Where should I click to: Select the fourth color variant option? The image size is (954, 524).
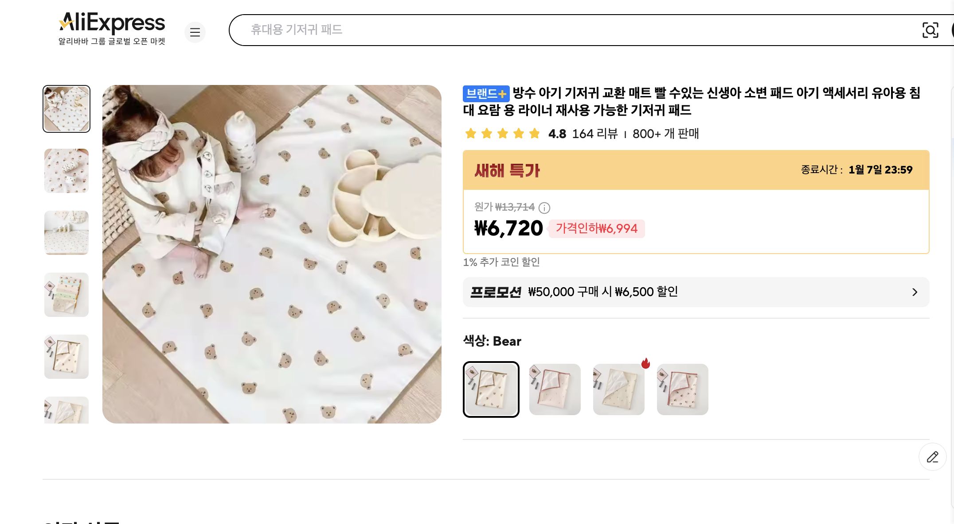682,389
